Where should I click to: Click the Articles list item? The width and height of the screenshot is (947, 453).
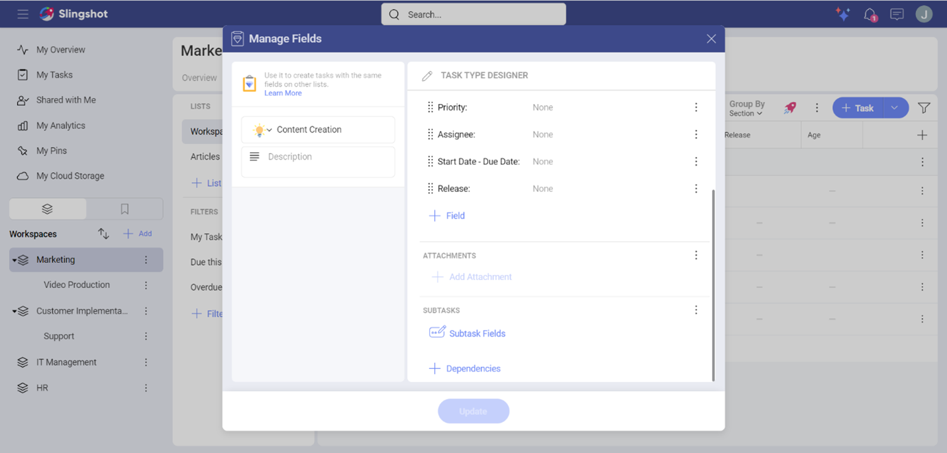coord(205,157)
